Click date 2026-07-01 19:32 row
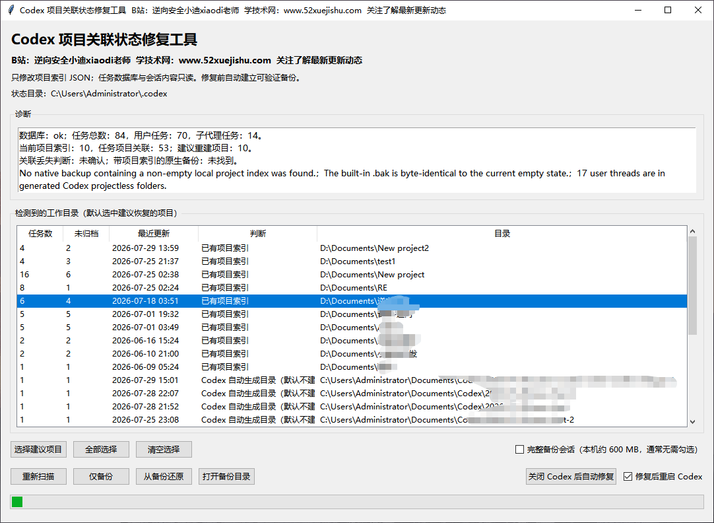Image resolution: width=714 pixels, height=523 pixels. tap(145, 314)
